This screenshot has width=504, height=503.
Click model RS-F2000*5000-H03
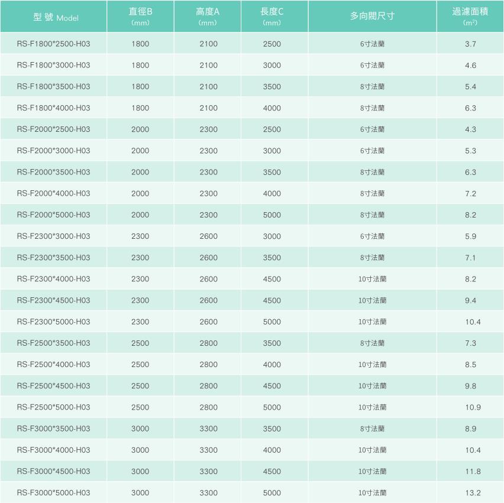pyautogui.click(x=53, y=215)
